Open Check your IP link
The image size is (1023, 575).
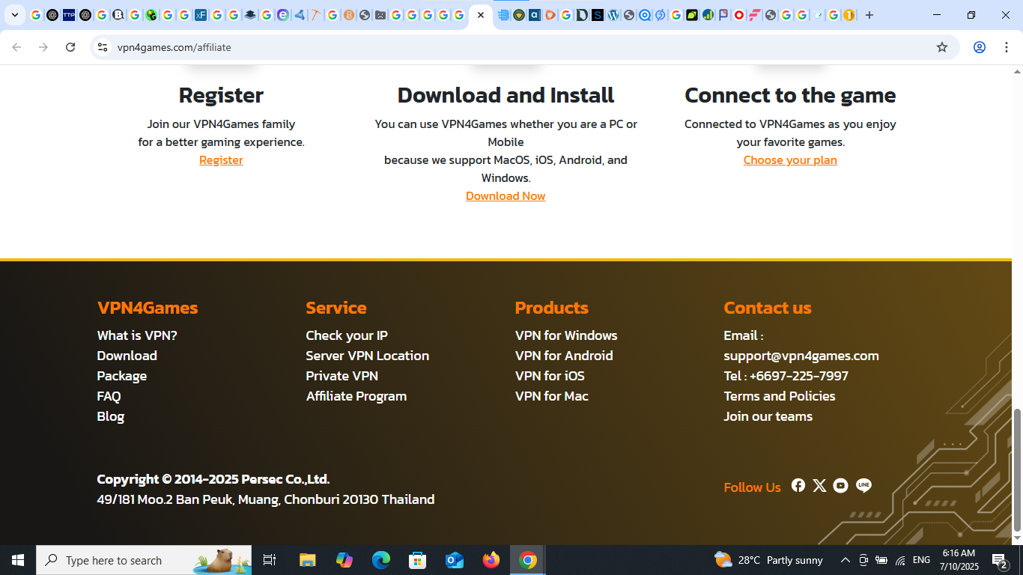347,335
